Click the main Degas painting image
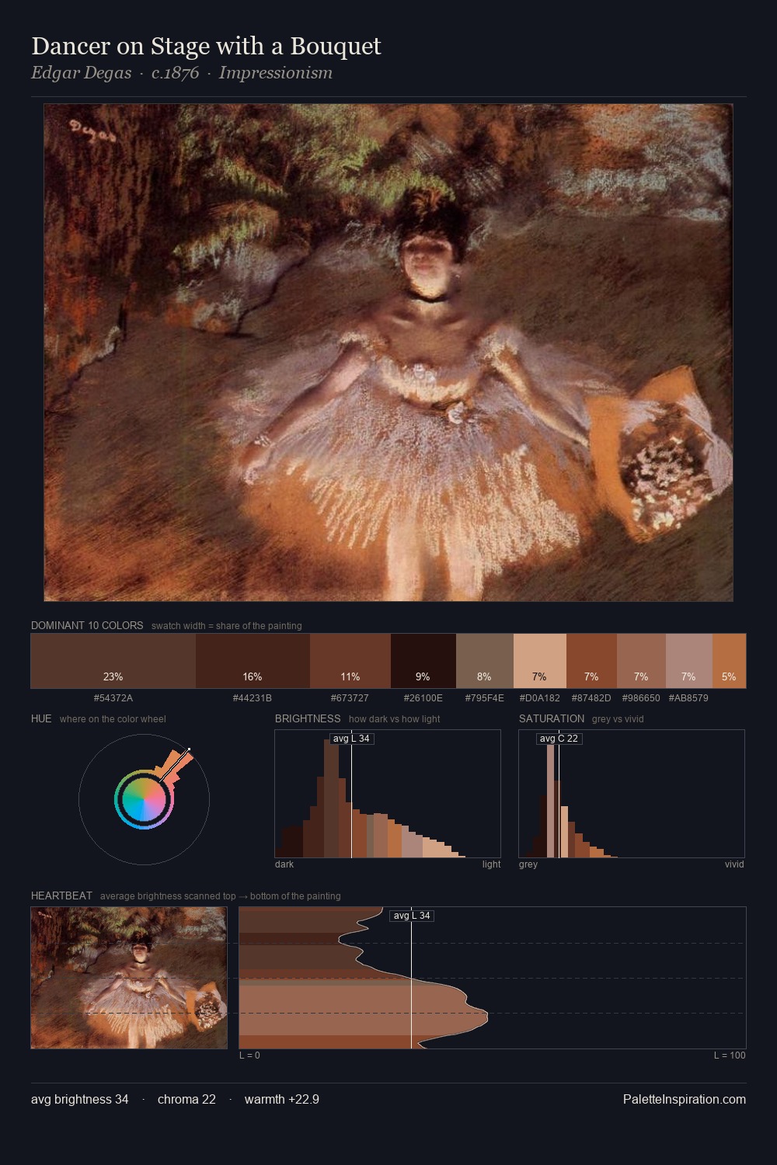 (x=388, y=353)
